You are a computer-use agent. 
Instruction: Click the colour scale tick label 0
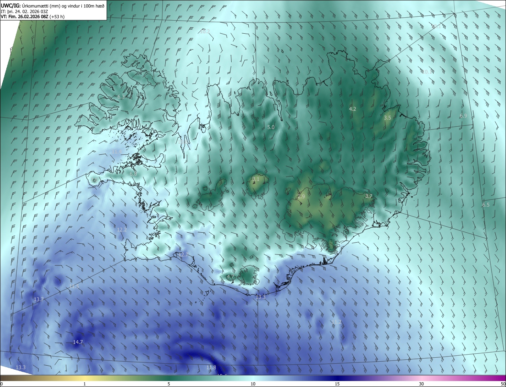pyautogui.click(x=1, y=384)
